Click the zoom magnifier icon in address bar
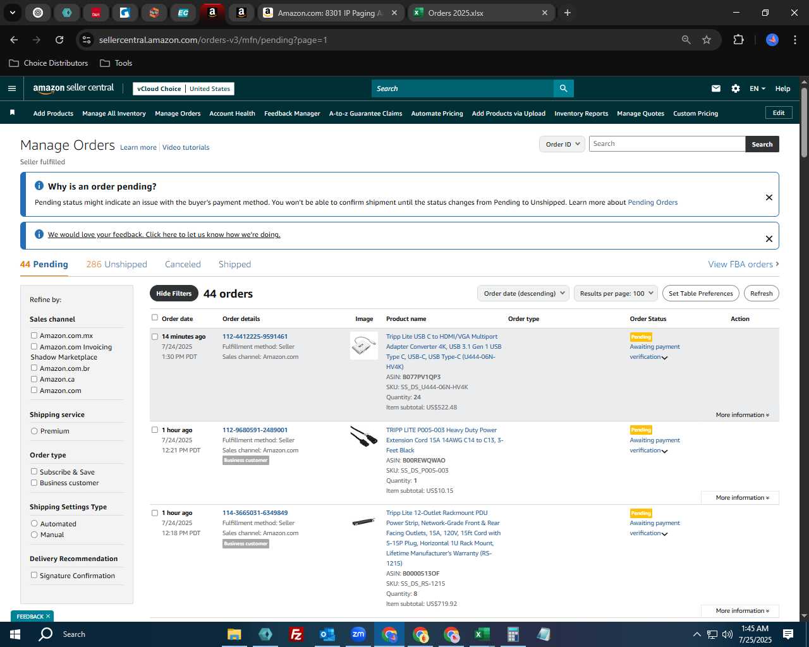Image resolution: width=809 pixels, height=647 pixels. tap(686, 40)
